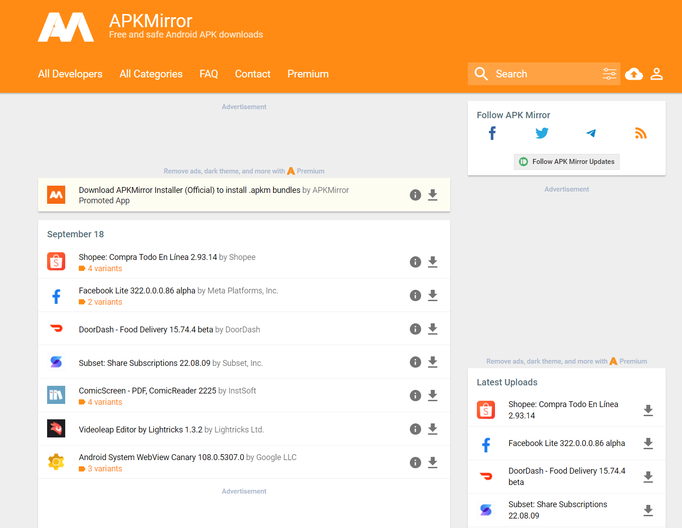Download Subset: Share Subscriptions from main list
Image resolution: width=682 pixels, height=528 pixels.
433,362
